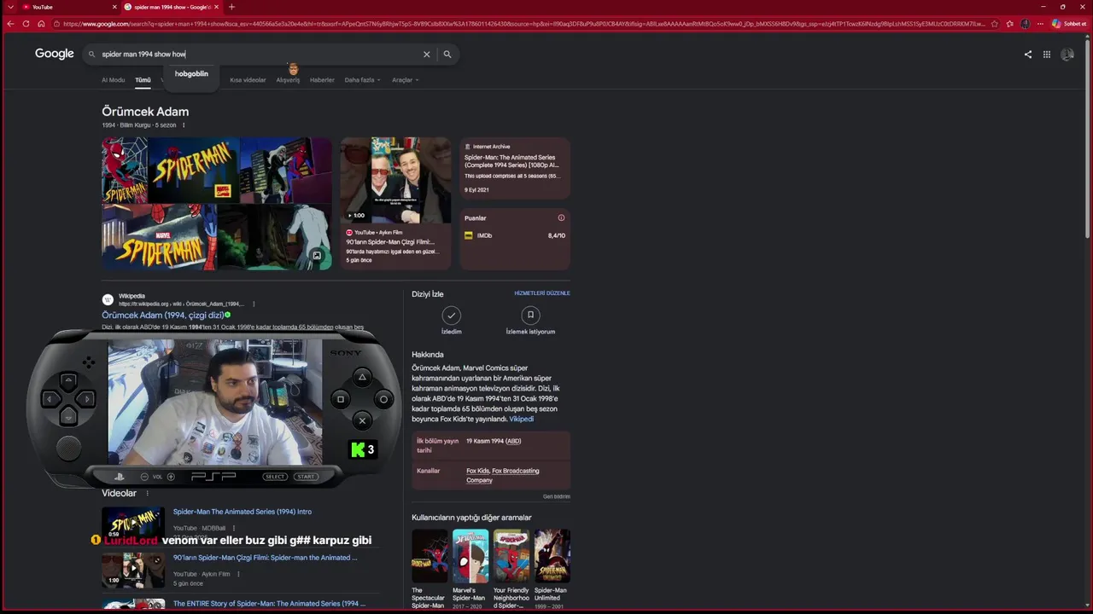
Task: Open the browser three-dot settings menu
Action: tap(1040, 24)
